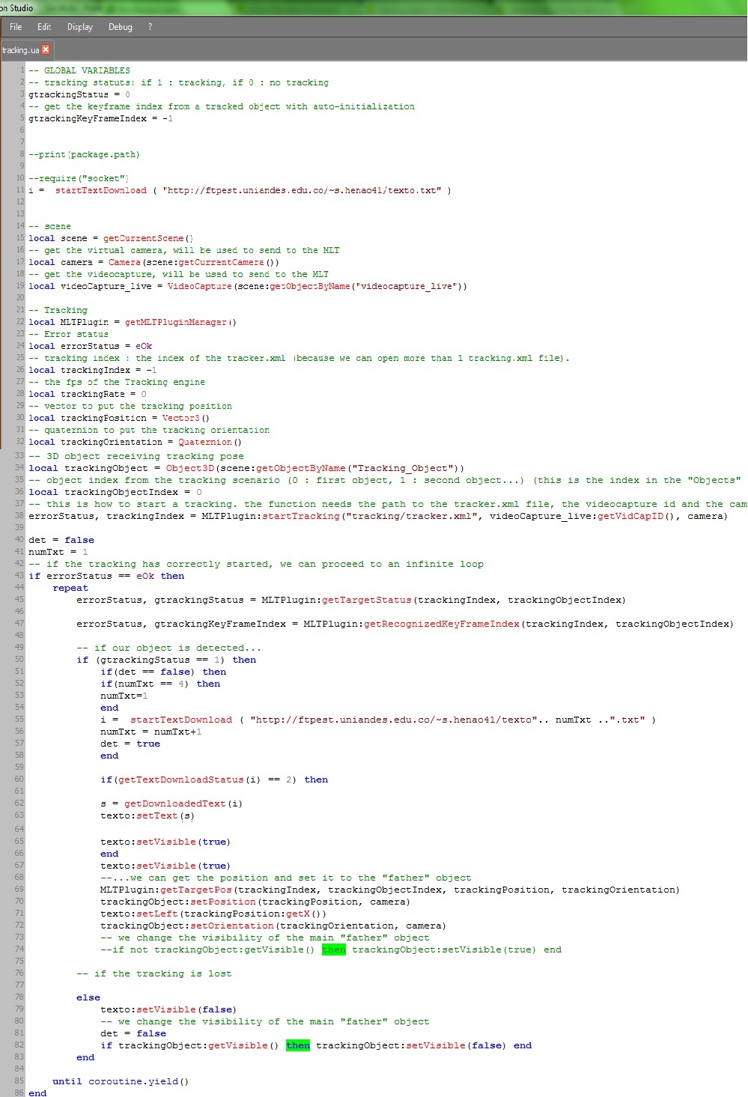Open the Display menu

80,27
